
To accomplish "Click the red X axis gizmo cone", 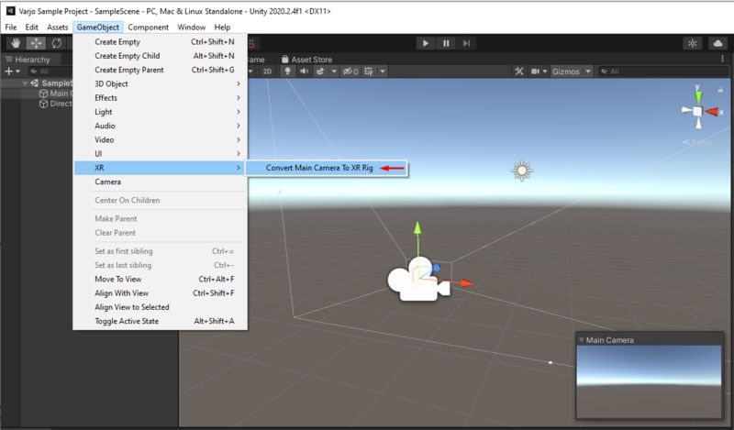I will [712, 111].
